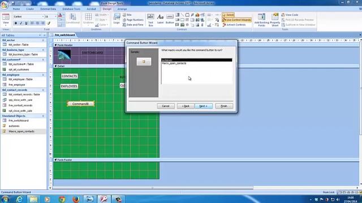Viewport: 362px width, 203px height.
Task: Toggle Use Control Wizards
Action: click(236, 20)
